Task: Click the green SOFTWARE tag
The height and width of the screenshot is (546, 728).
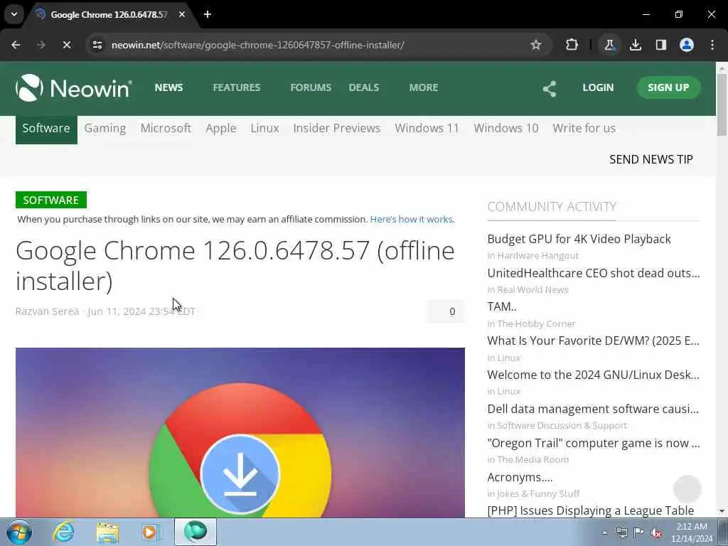Action: click(x=51, y=200)
